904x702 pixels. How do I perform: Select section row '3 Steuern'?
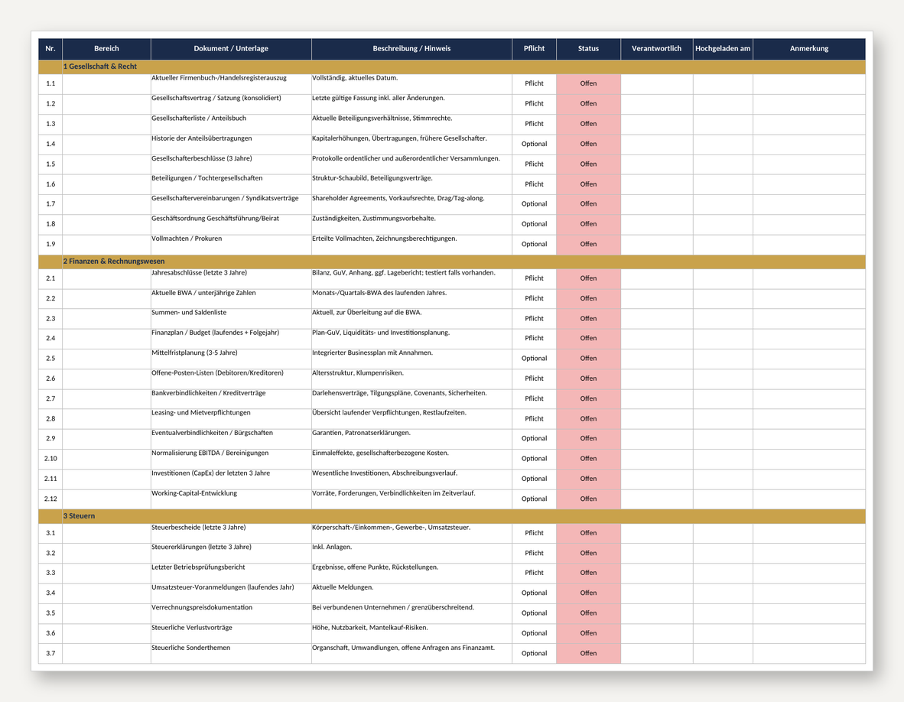point(452,516)
